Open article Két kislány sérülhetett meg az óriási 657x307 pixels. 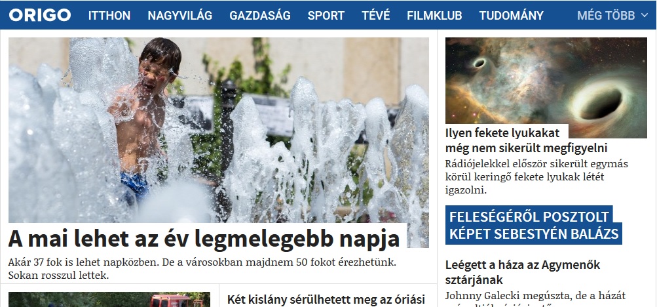point(326,299)
